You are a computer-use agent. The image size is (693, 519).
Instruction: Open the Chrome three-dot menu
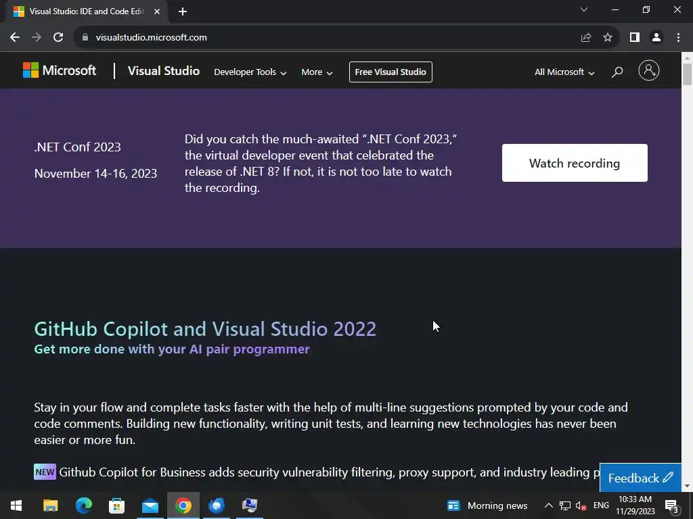click(x=678, y=38)
